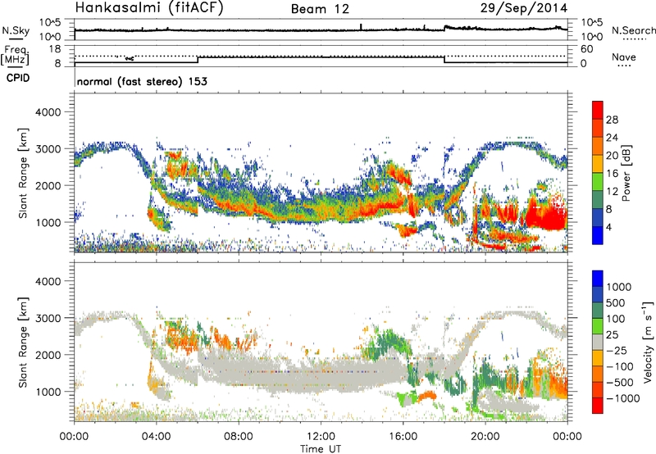
Task: Select the 10^5 tick beside N.Sky
Action: point(50,23)
